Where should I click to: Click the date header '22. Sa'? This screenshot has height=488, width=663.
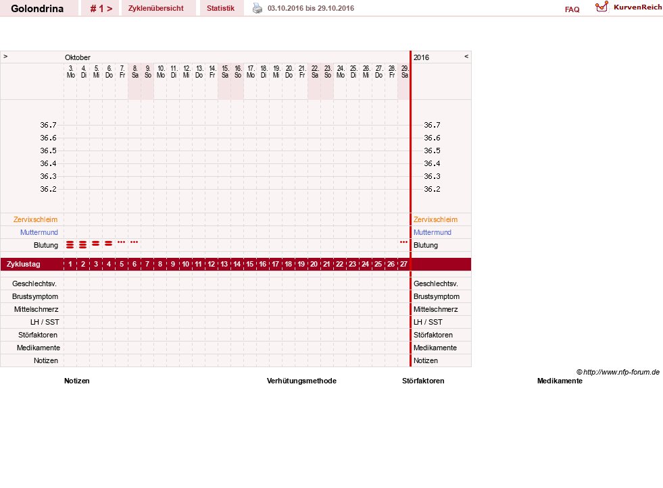coord(314,72)
